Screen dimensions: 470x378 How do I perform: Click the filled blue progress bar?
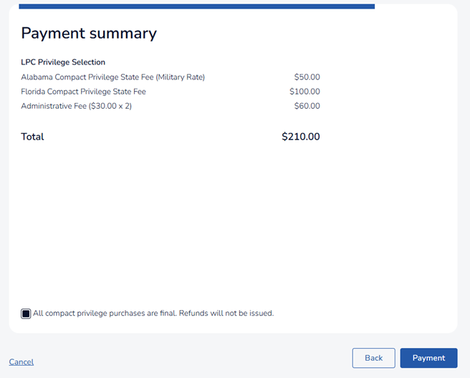[196, 6]
